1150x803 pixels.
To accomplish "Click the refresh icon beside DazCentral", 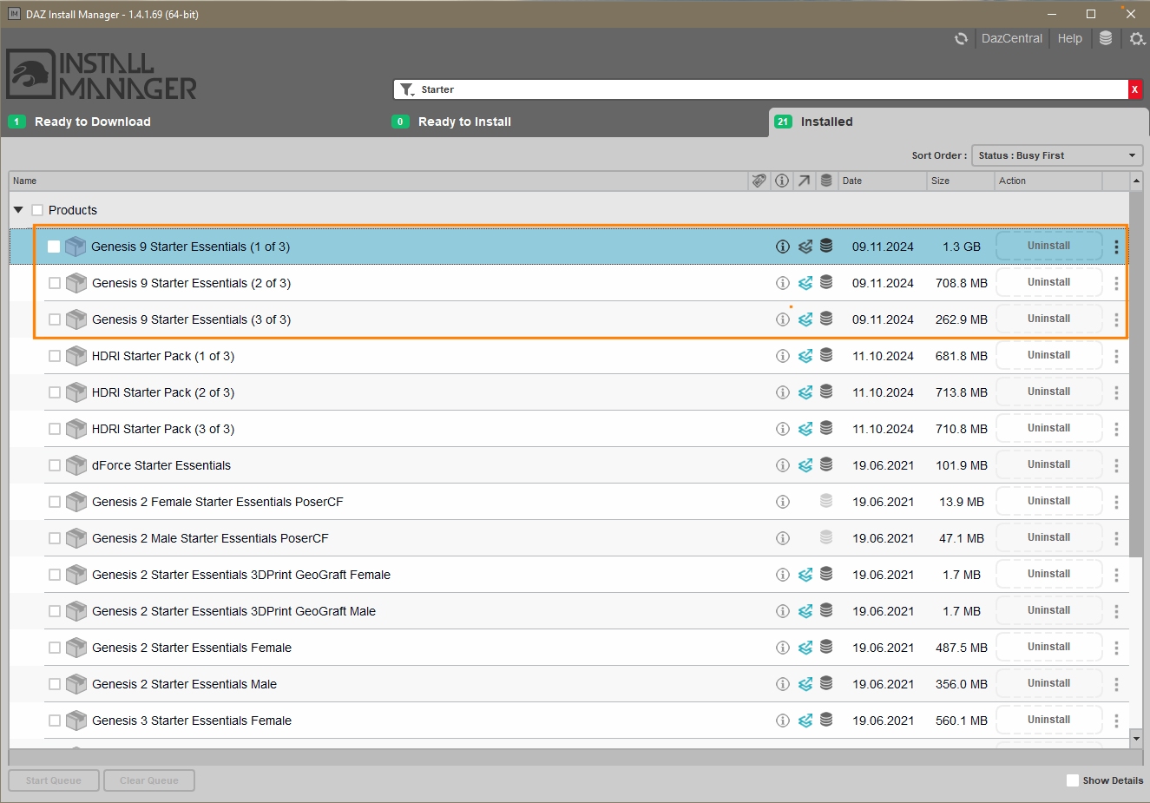I will [961, 38].
